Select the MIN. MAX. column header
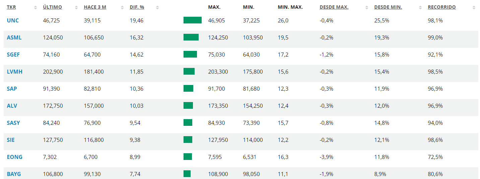The height and width of the screenshot is (179, 480). click(x=290, y=7)
